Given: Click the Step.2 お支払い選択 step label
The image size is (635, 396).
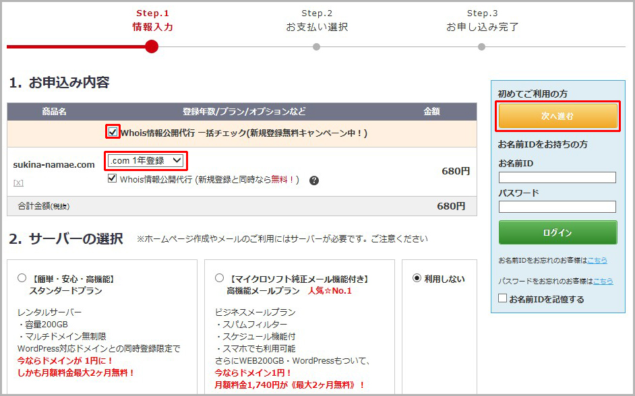Looking at the screenshot, I should (317, 21).
